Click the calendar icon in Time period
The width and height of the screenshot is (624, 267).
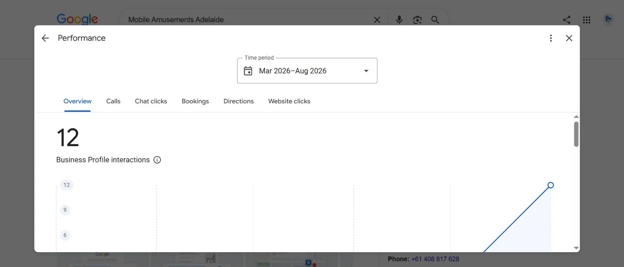(248, 71)
